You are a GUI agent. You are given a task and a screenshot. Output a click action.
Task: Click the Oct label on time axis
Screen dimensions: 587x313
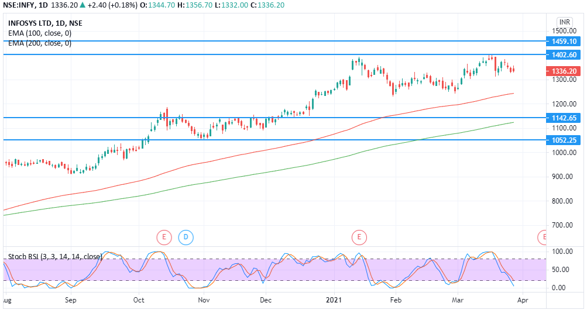pyautogui.click(x=139, y=300)
